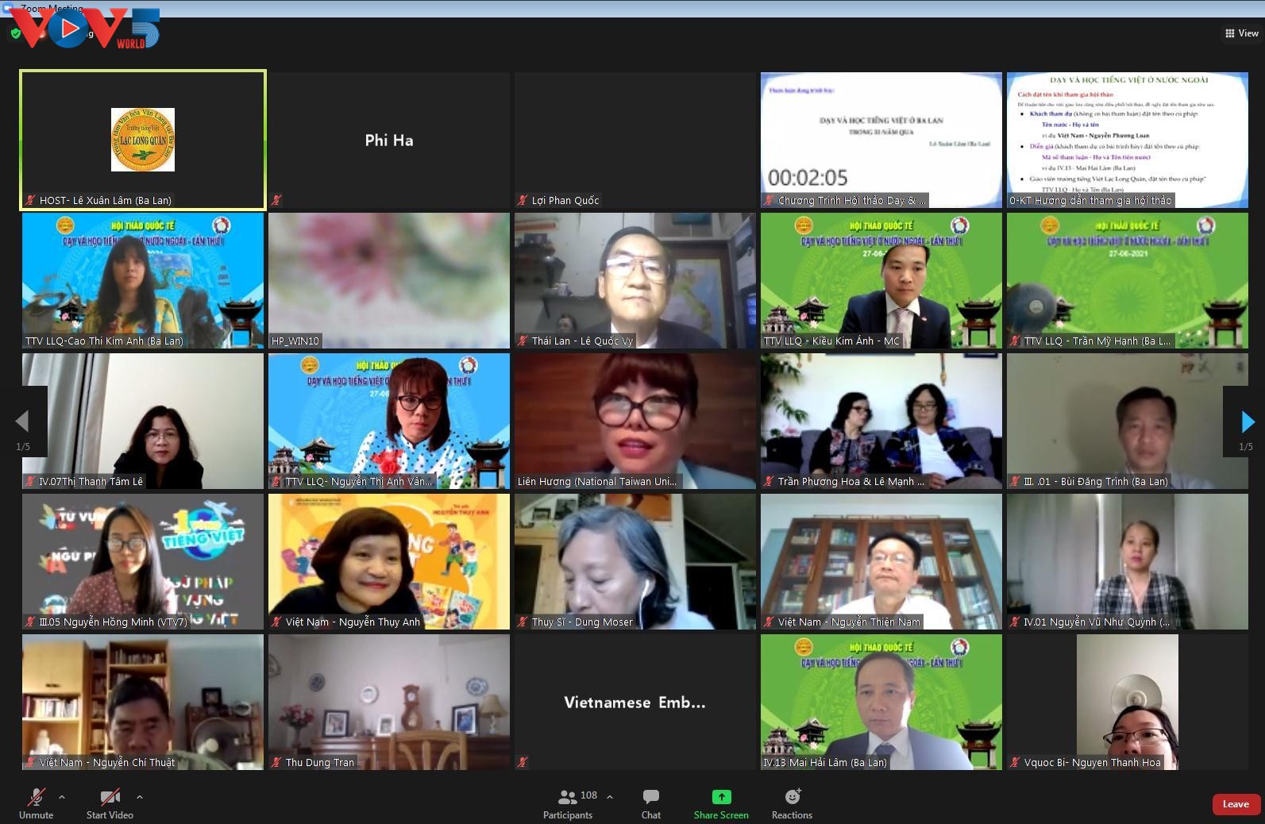Image resolution: width=1265 pixels, height=824 pixels.
Task: Go to previous page of participants
Action: (22, 422)
